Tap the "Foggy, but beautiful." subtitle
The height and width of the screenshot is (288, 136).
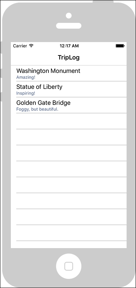click(37, 109)
